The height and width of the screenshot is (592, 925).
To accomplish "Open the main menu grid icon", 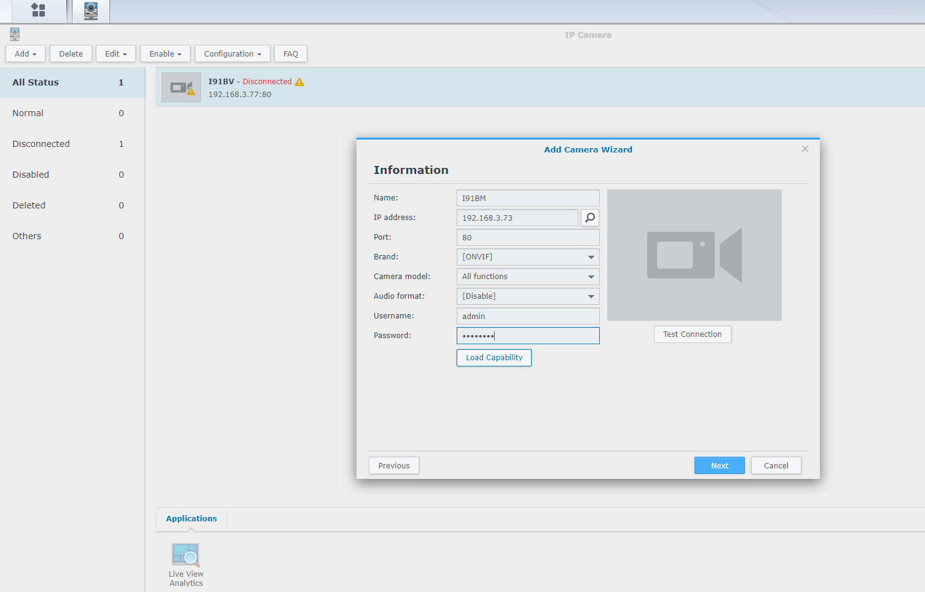I will tap(38, 10).
